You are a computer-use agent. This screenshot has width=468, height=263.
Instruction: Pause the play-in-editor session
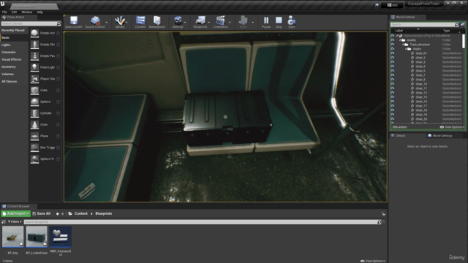click(266, 20)
